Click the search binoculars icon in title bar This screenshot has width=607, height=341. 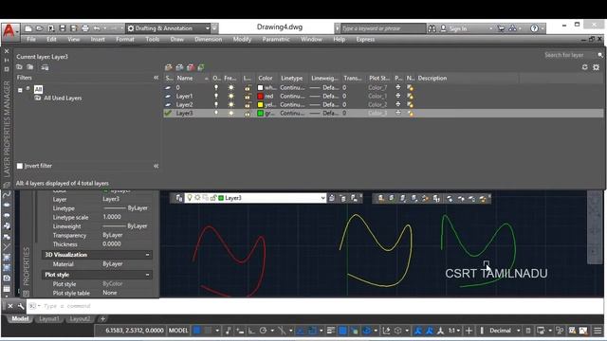click(432, 28)
